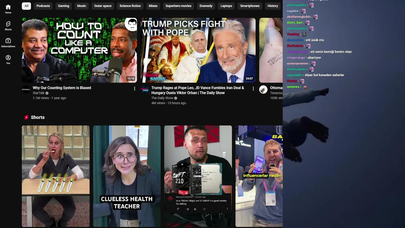This screenshot has height=228, width=405.
Task: Filter by History chip
Action: (273, 6)
